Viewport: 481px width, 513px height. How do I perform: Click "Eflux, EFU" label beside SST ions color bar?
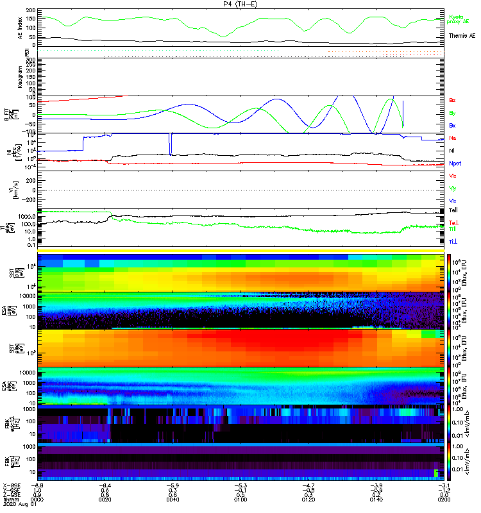[x=464, y=273]
